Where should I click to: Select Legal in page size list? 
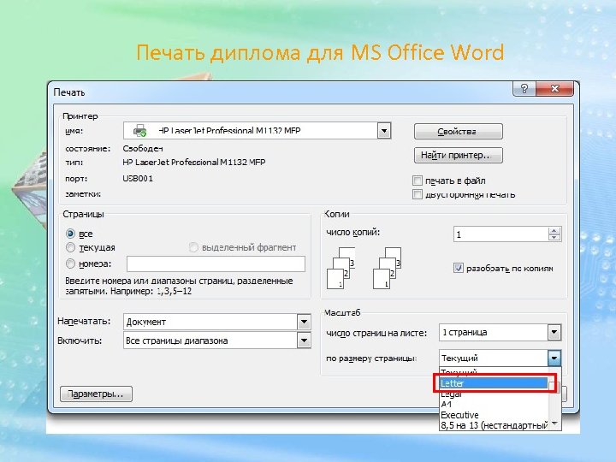click(x=494, y=394)
